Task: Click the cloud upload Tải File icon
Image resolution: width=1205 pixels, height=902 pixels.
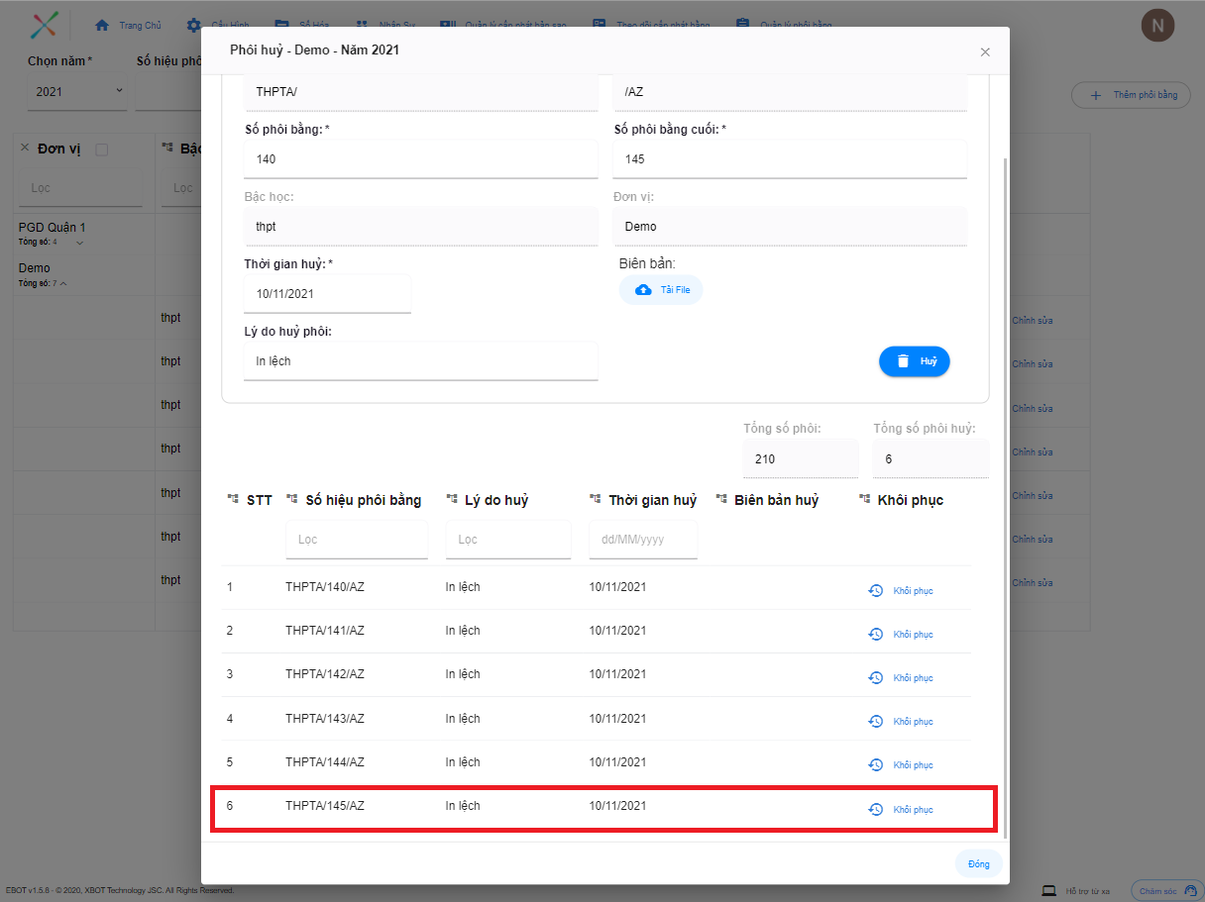Action: coord(644,290)
